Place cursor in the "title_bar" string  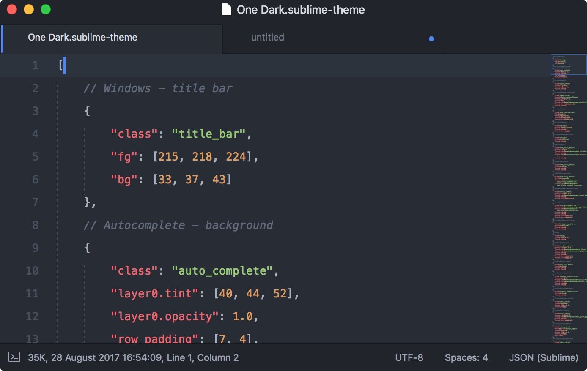click(208, 134)
